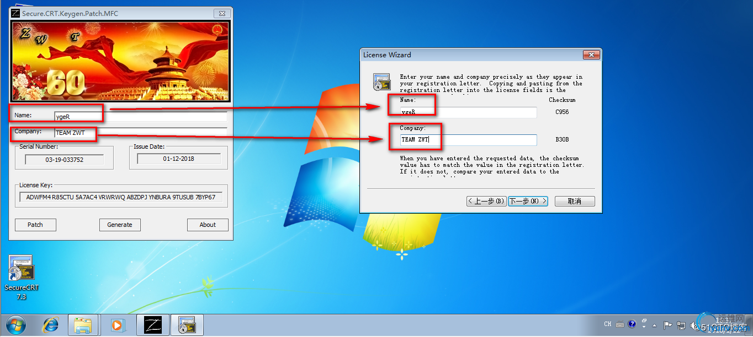
Task: Open the About button in keygen
Action: coord(208,225)
